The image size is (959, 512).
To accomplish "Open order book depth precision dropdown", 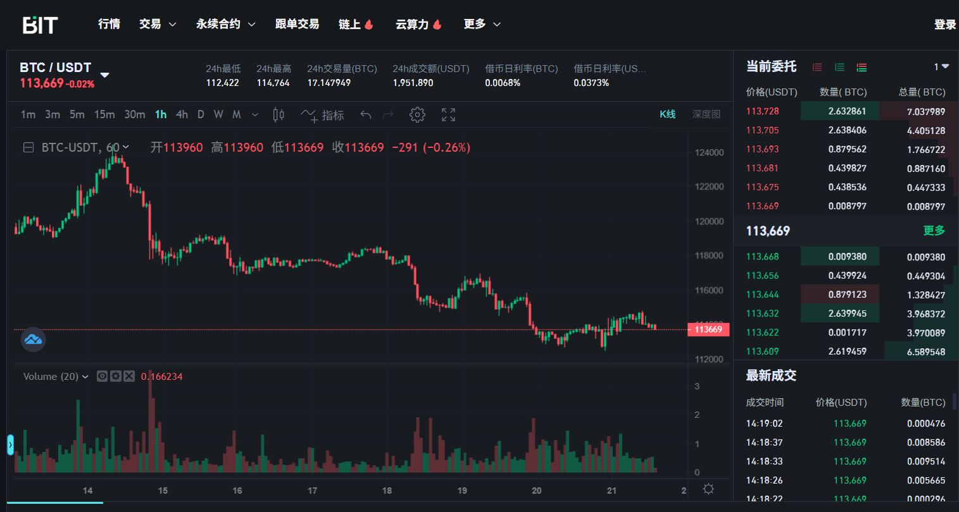I will (x=941, y=66).
